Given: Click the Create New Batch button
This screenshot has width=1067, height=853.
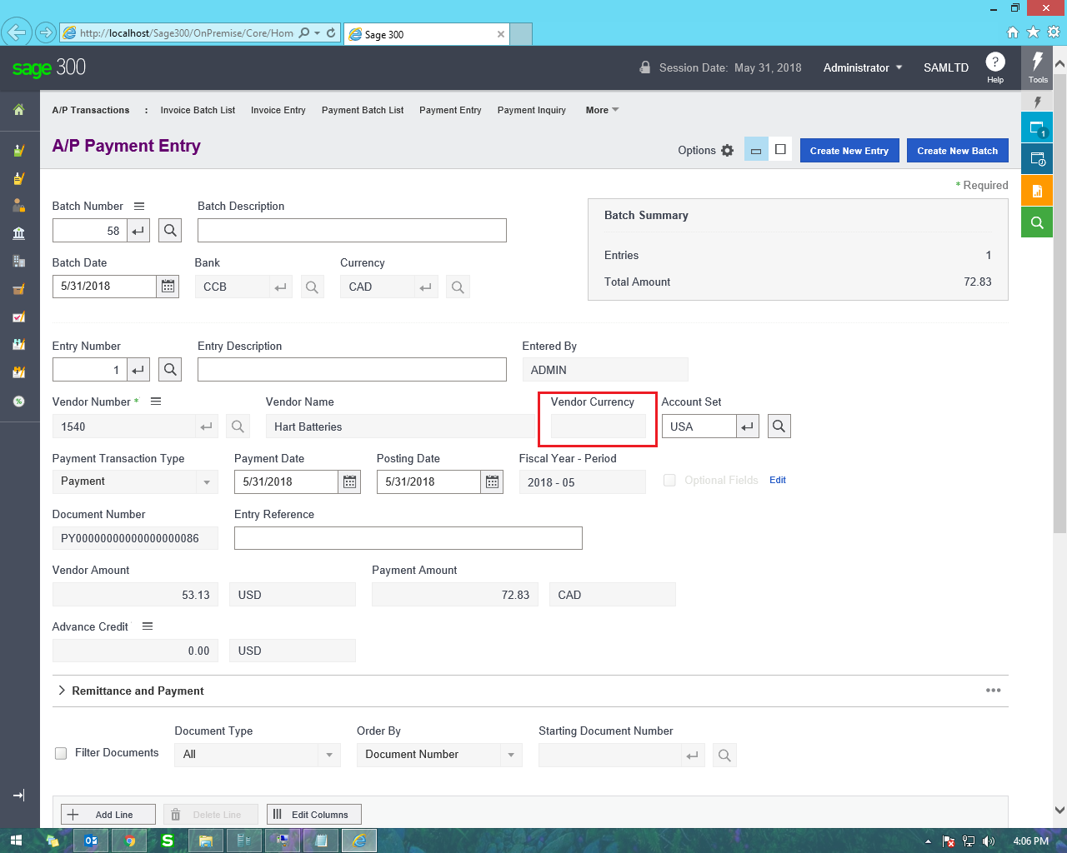Looking at the screenshot, I should [x=958, y=151].
